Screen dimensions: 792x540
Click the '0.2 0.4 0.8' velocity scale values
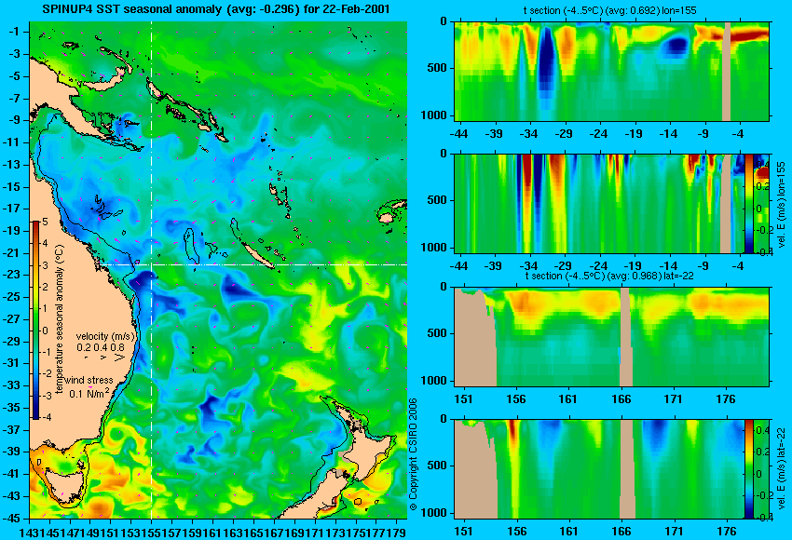(x=101, y=347)
